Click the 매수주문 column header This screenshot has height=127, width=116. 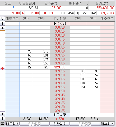tap(107, 19)
